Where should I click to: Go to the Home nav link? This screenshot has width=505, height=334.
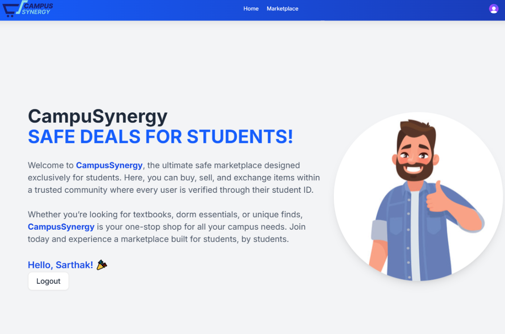click(x=251, y=9)
